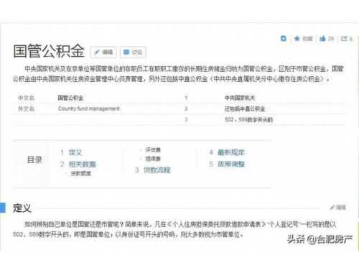Open 贷款额度 sub-entry in contents
The height and width of the screenshot is (273, 359).
point(80,173)
